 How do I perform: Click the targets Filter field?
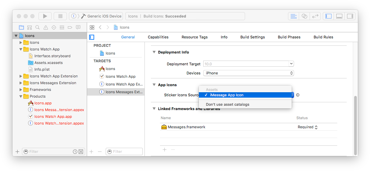point(124,151)
